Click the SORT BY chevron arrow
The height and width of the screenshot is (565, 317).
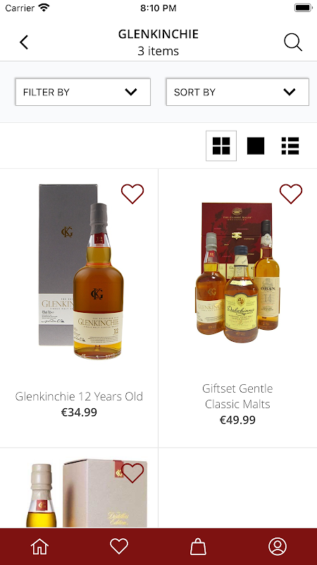(x=290, y=92)
